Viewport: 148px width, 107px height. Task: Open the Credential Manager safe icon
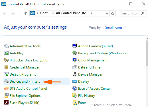click(6, 67)
